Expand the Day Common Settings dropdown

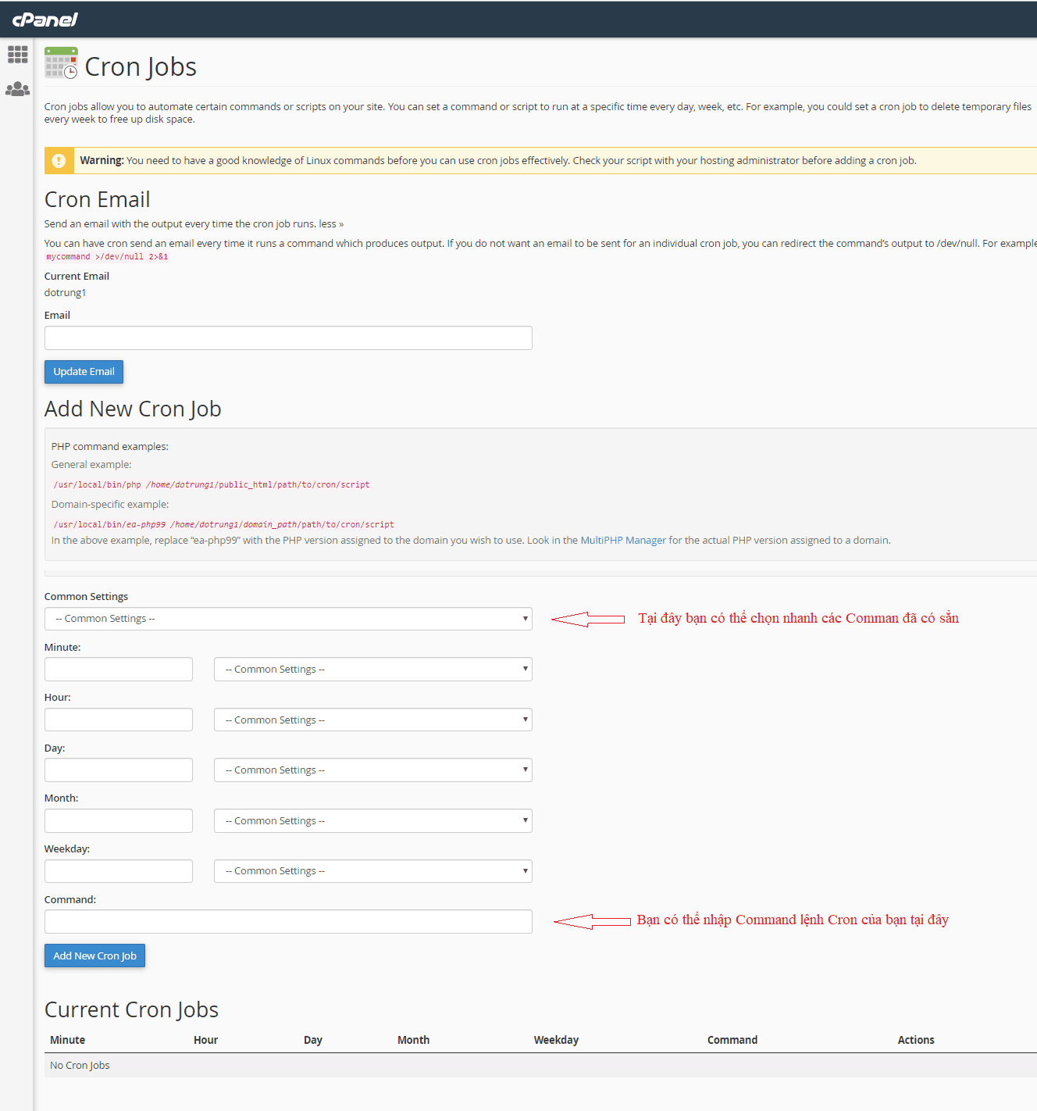[372, 770]
